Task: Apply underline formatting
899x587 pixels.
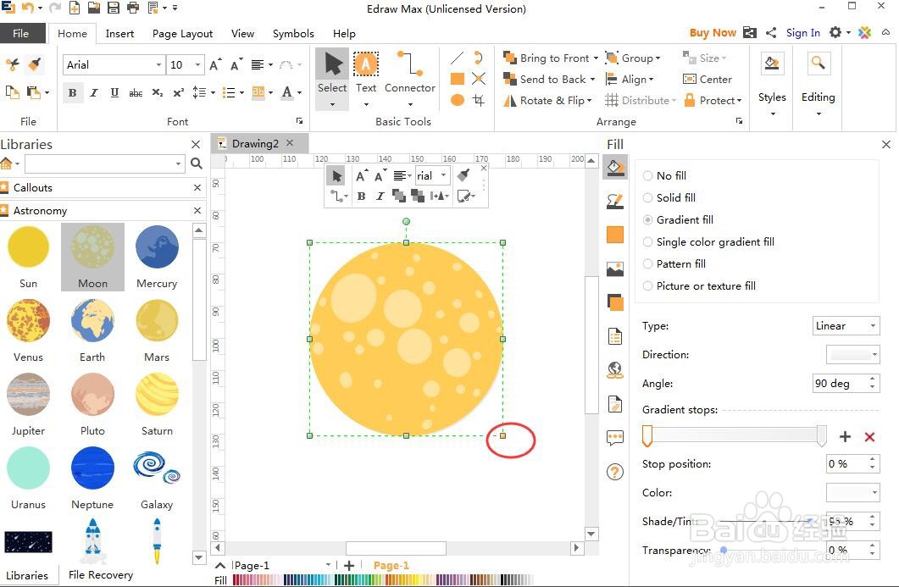Action: tap(114, 92)
